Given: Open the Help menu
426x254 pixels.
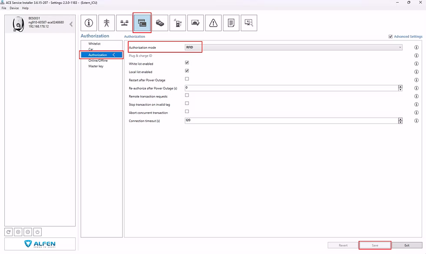Looking at the screenshot, I should [x=25, y=8].
